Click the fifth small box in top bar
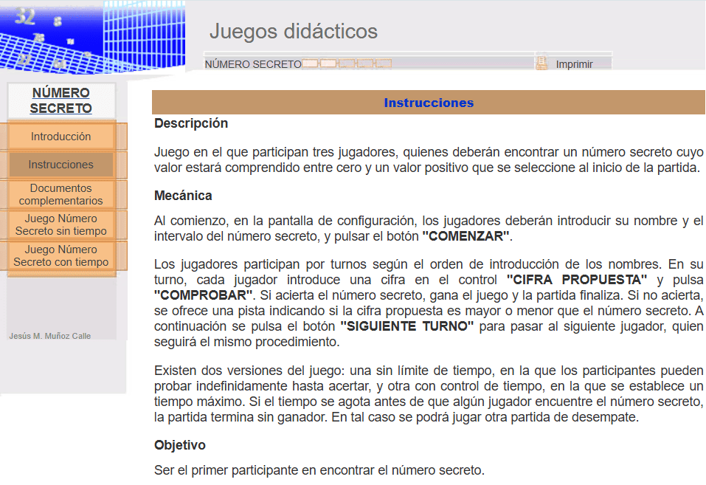The height and width of the screenshot is (485, 706). pyautogui.click(x=384, y=64)
